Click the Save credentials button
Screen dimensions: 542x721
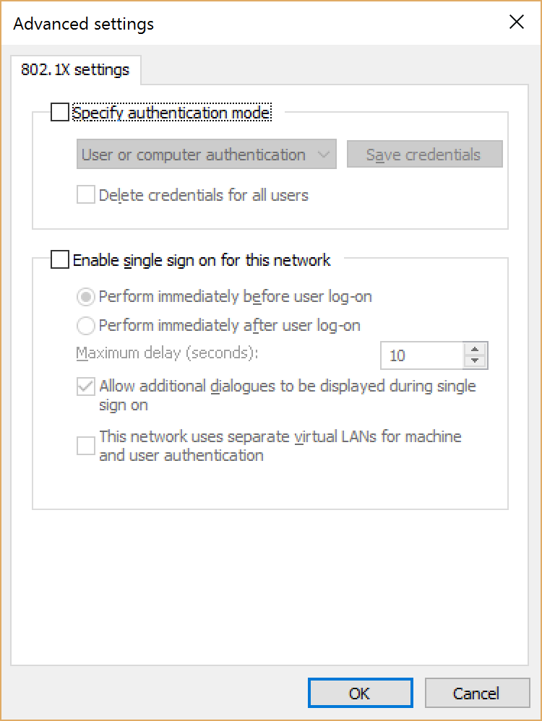click(425, 154)
